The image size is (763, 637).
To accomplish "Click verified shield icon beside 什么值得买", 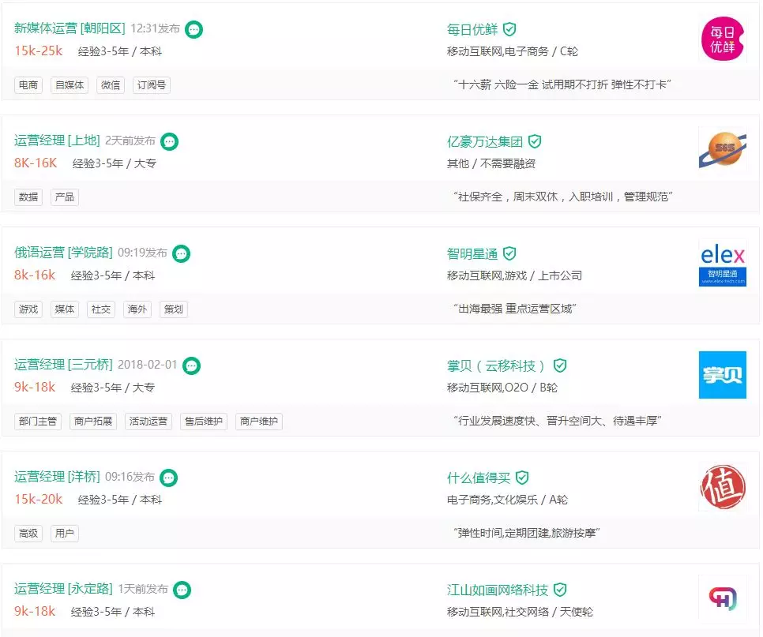I will click(x=521, y=478).
